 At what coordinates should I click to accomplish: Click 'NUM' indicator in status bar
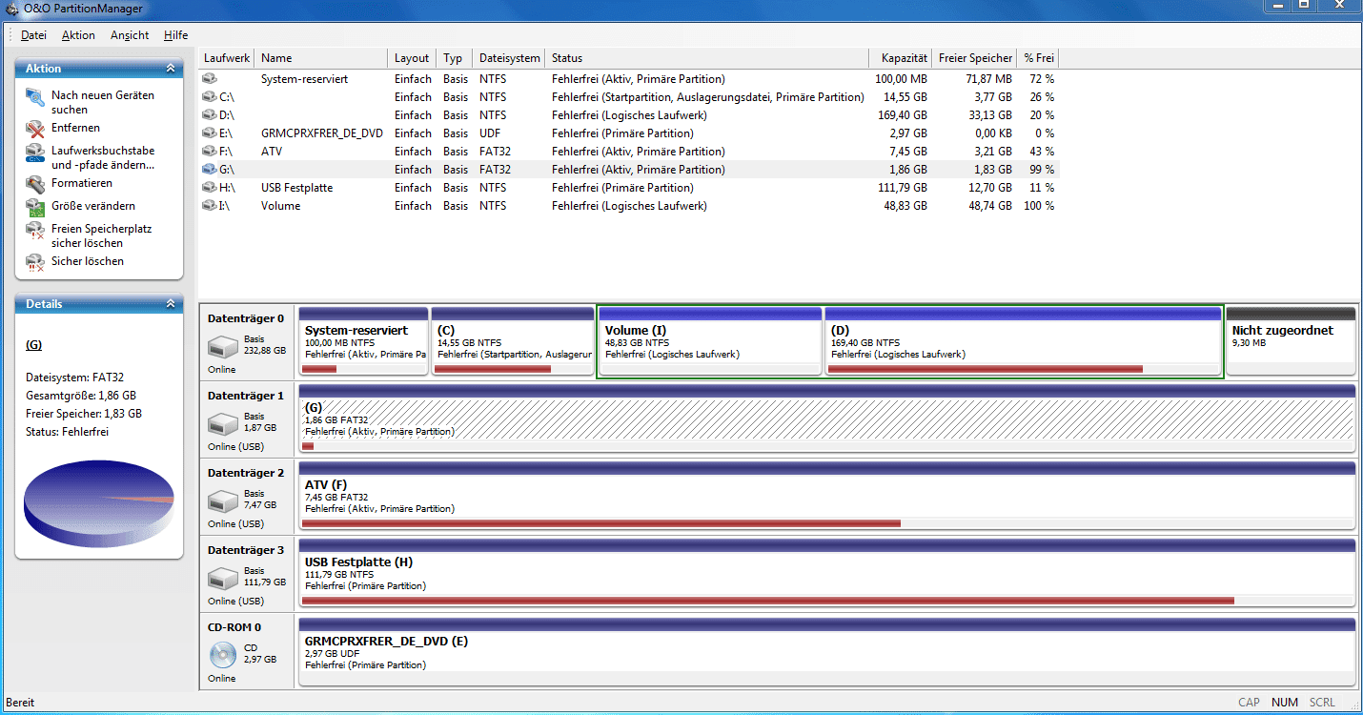(1285, 703)
